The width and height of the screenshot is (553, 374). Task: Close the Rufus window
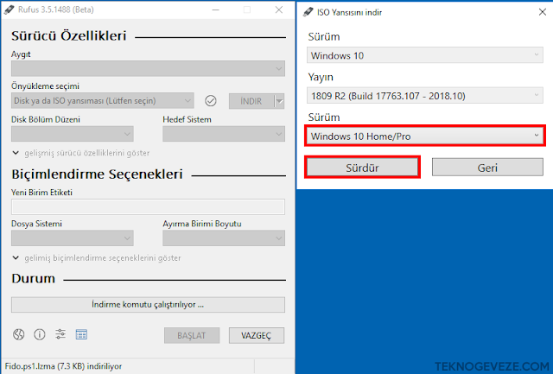point(278,10)
